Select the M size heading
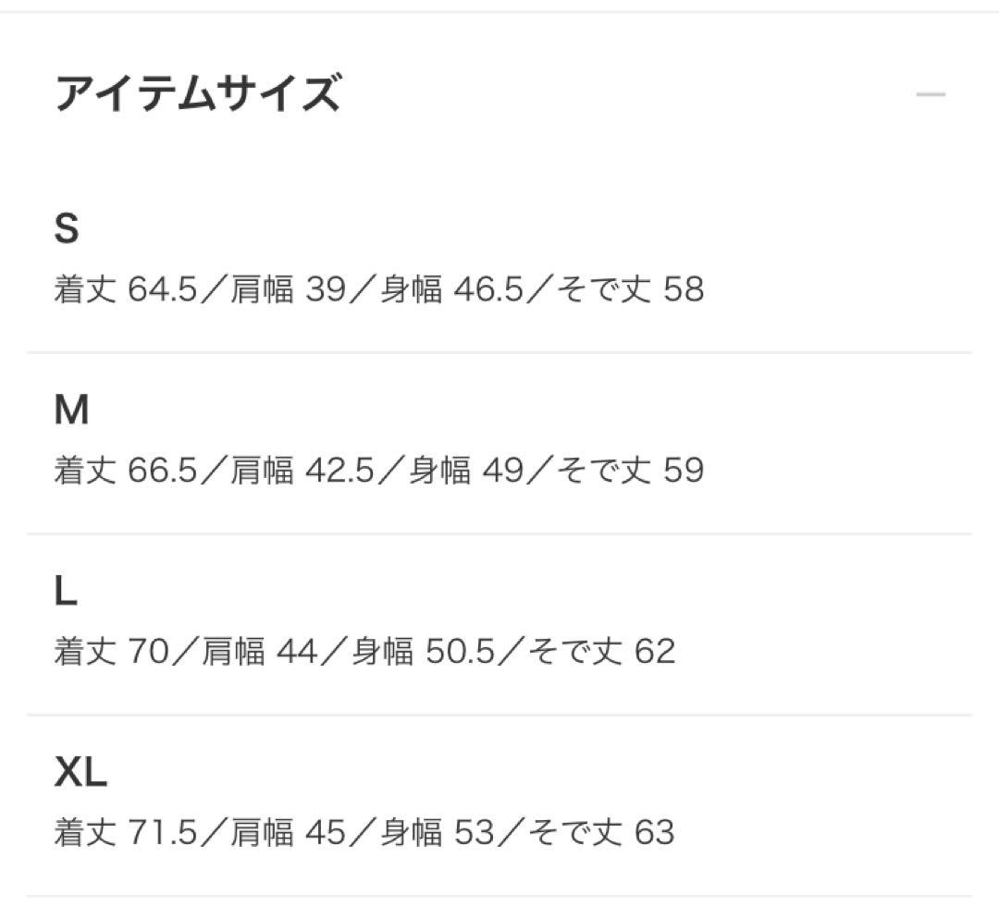Viewport: 999px width, 907px height. [70, 410]
